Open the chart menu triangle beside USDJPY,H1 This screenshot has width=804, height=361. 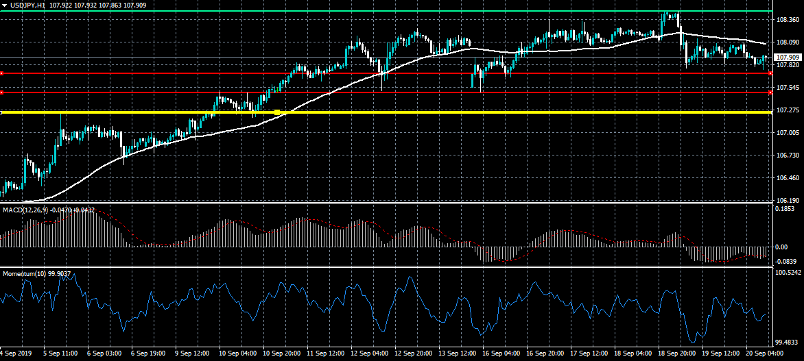pyautogui.click(x=5, y=5)
